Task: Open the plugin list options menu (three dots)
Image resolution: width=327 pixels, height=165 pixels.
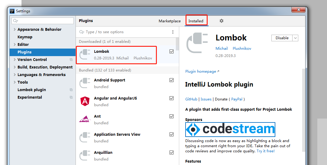Action: (x=173, y=32)
